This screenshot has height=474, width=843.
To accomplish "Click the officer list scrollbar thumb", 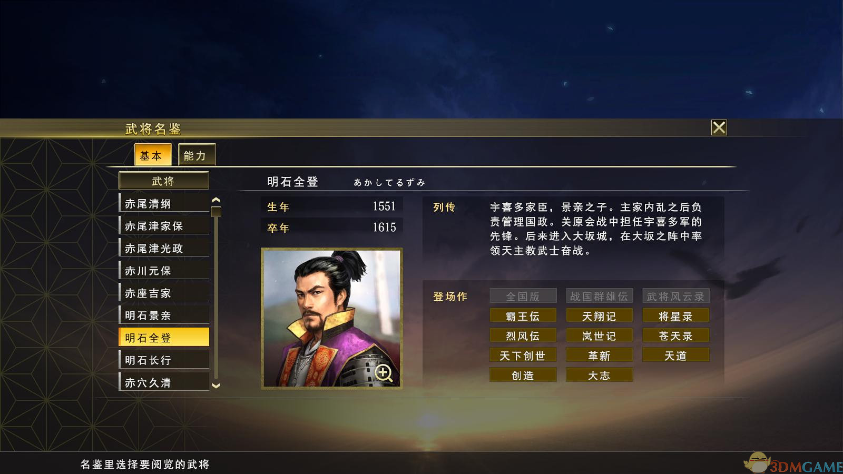I will click(x=215, y=212).
